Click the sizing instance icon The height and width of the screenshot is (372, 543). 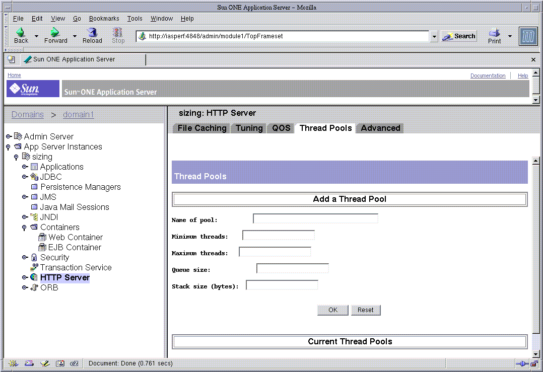tap(26, 157)
